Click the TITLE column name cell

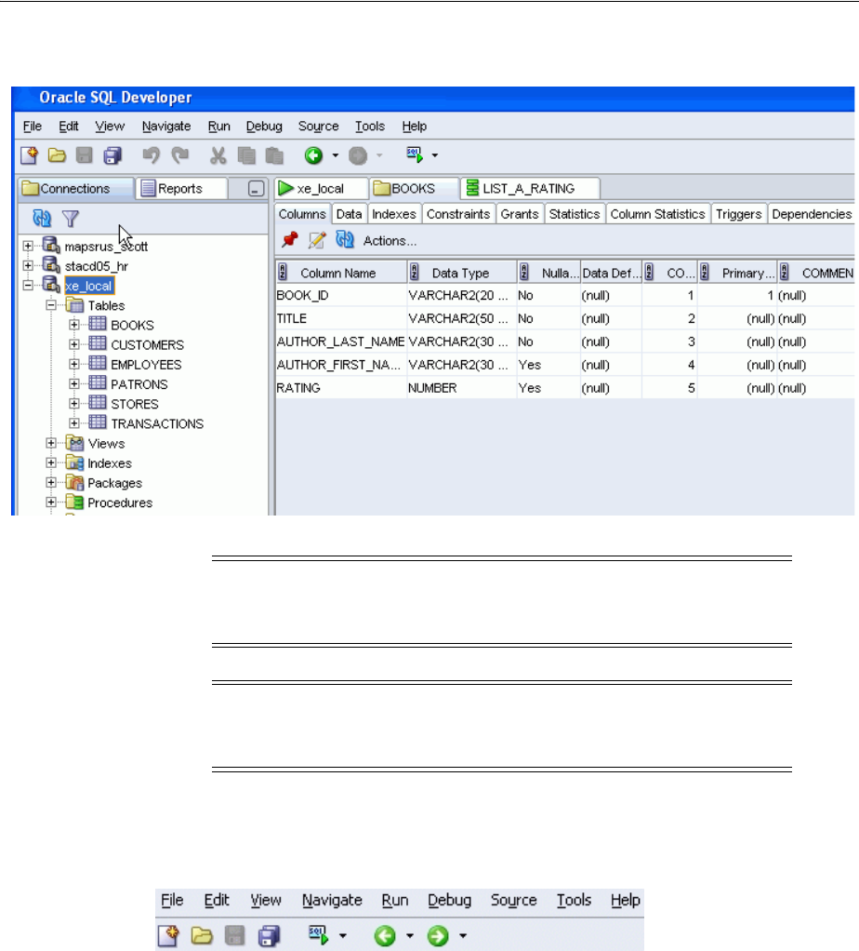pos(340,318)
